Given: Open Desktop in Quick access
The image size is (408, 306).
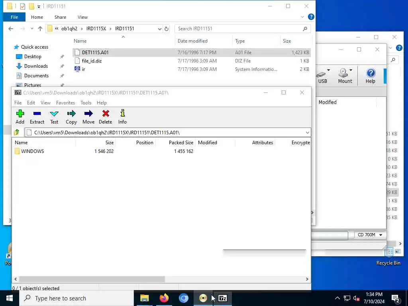Looking at the screenshot, I should [x=33, y=57].
